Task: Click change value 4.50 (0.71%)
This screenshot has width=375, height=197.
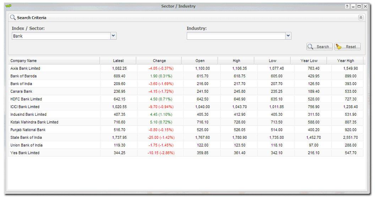Action: pyautogui.click(x=161, y=99)
